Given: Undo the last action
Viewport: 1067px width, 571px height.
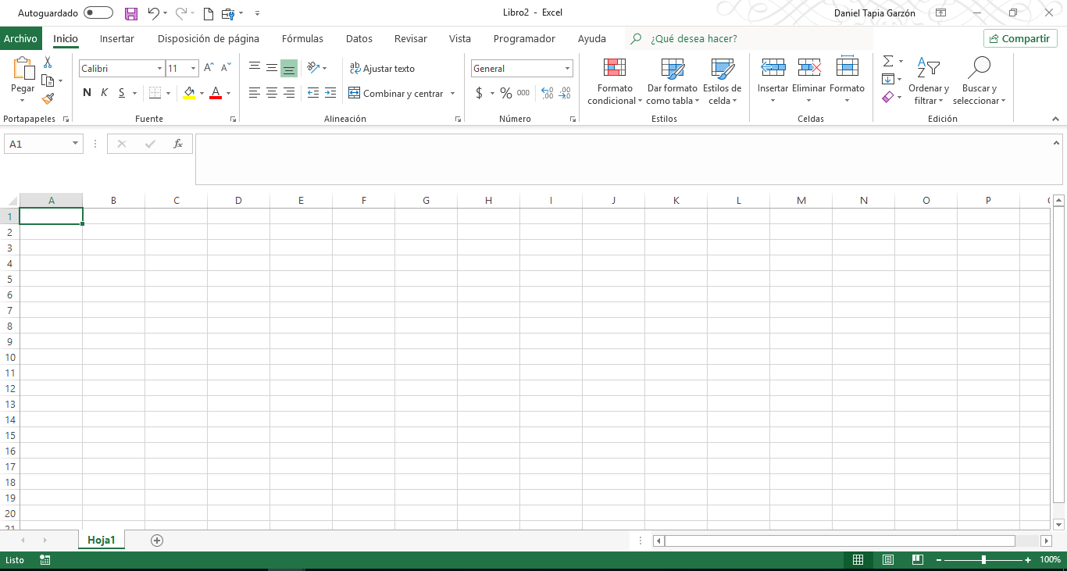Looking at the screenshot, I should click(x=153, y=13).
